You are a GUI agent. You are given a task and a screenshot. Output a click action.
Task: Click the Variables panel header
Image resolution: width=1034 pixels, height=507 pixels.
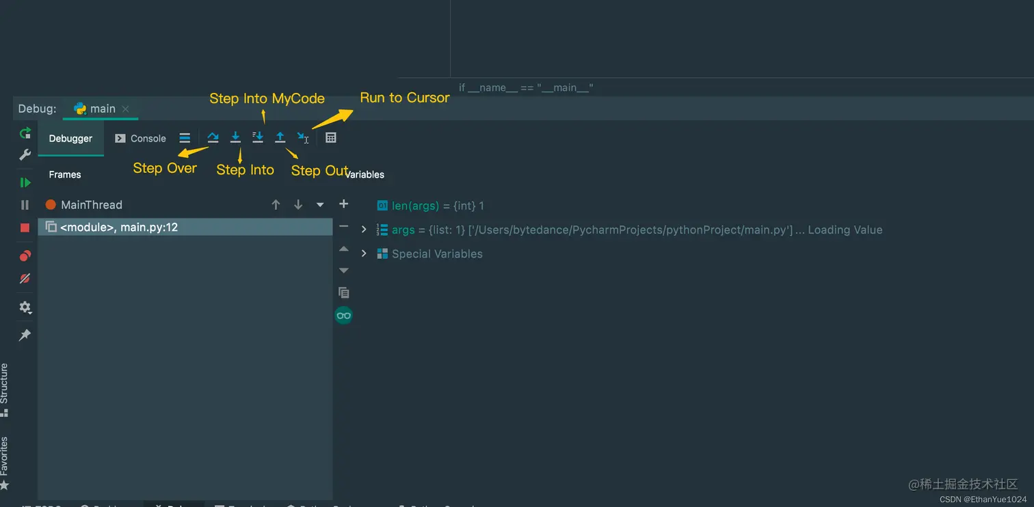point(364,174)
